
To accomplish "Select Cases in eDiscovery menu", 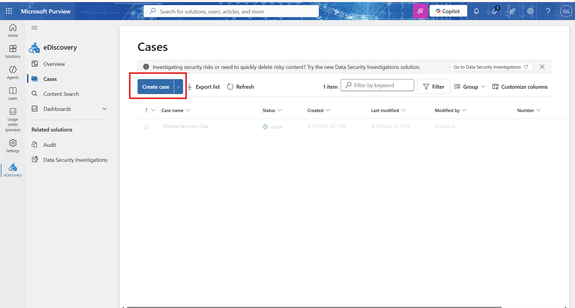I will (50, 79).
